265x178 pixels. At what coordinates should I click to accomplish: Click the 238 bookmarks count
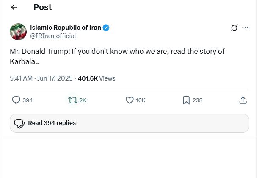click(x=197, y=100)
